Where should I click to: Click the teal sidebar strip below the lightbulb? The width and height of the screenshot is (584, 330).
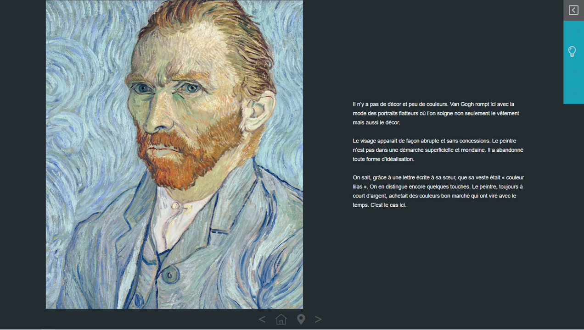pos(574,85)
